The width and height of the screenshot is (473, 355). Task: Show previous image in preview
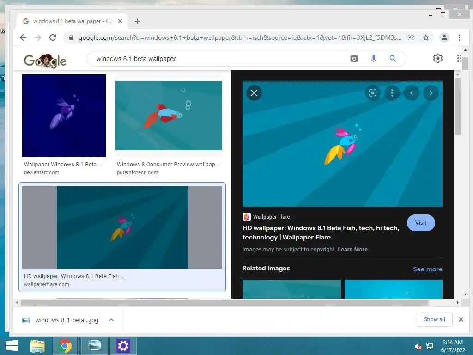pos(412,93)
